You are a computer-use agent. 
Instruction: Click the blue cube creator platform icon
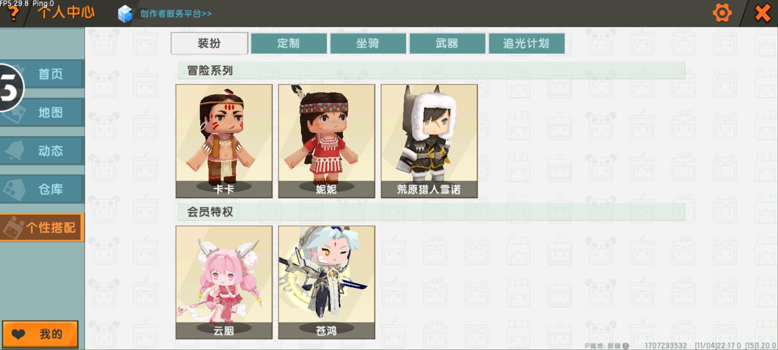[x=125, y=14]
